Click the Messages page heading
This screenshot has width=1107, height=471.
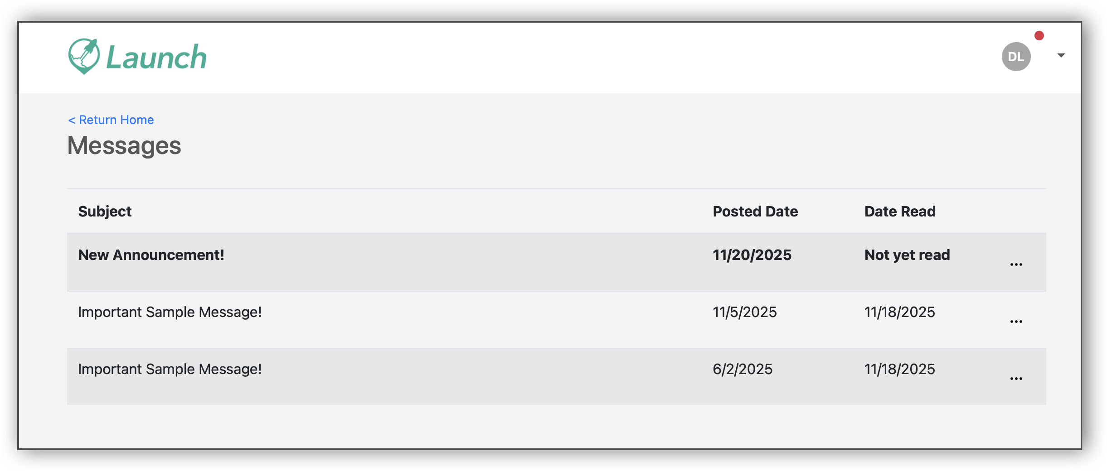click(124, 146)
